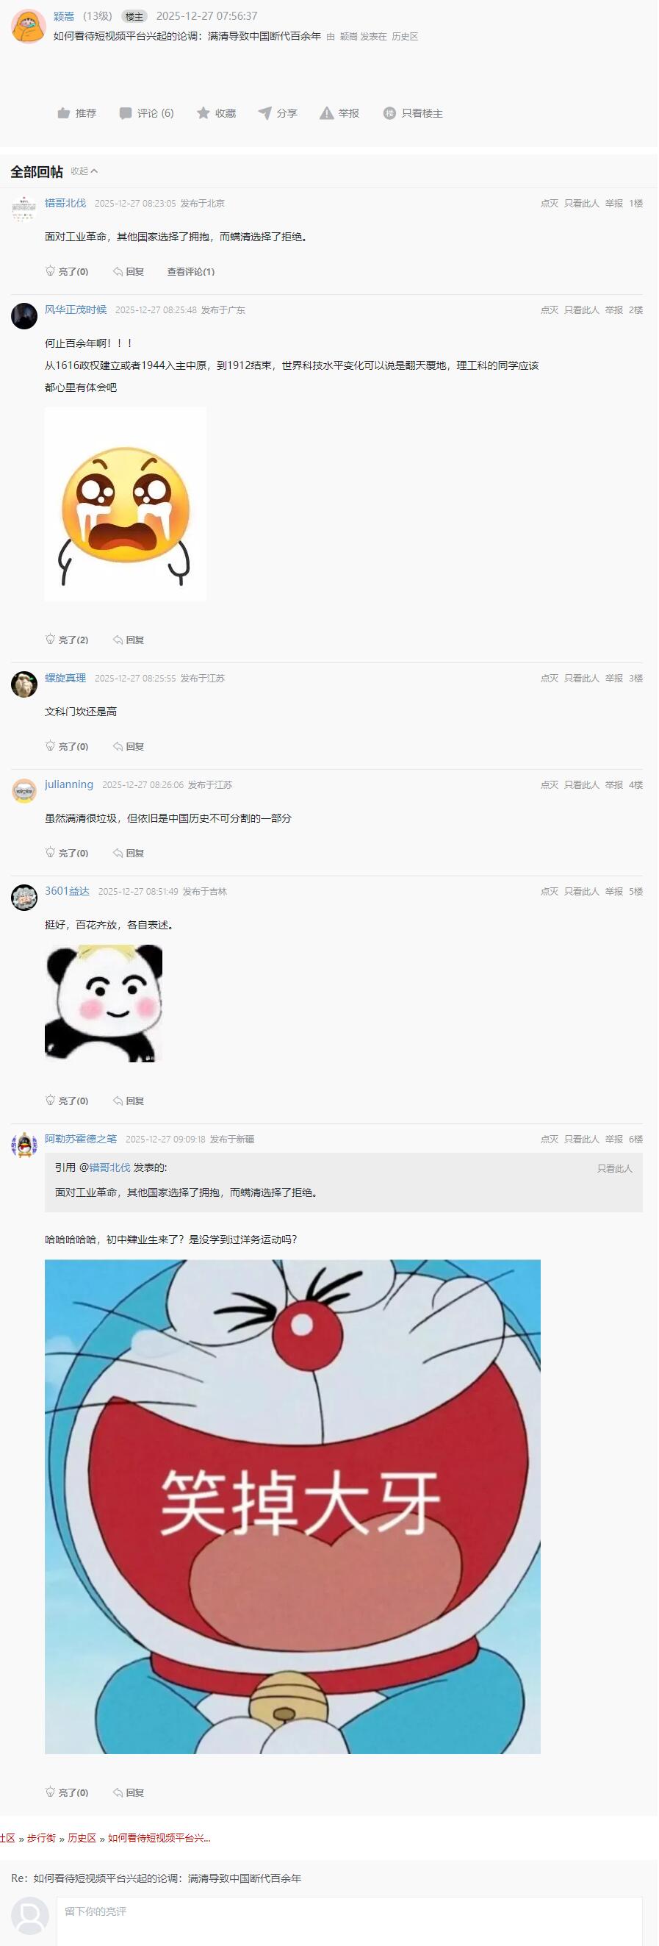The width and height of the screenshot is (659, 1946).
Task: Focus the 留下你的亮评 reply box
Action: point(350,1922)
